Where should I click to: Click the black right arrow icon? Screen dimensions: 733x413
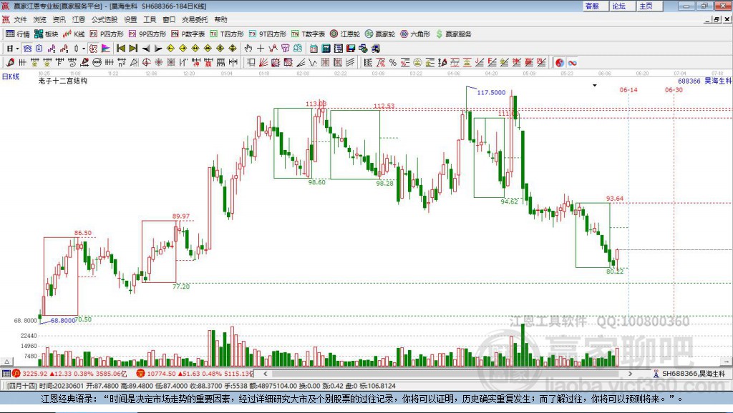click(x=158, y=49)
